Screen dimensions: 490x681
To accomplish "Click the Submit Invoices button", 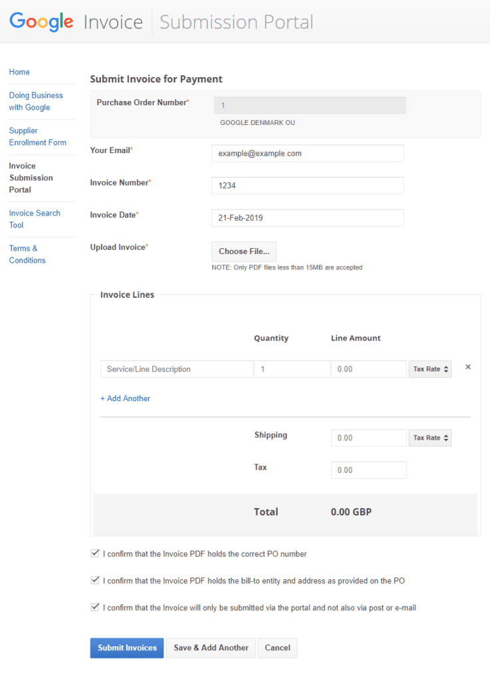I will 127,648.
